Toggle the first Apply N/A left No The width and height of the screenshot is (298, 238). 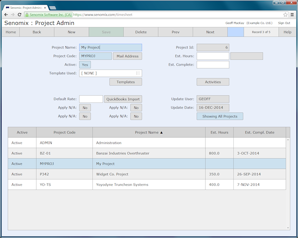(85, 108)
